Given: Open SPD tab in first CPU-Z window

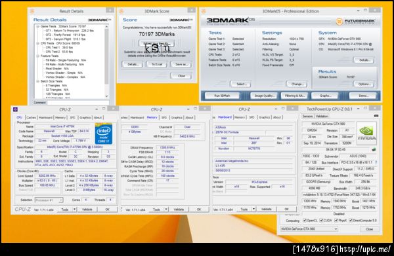Looking at the screenshot, I should click(x=73, y=117).
